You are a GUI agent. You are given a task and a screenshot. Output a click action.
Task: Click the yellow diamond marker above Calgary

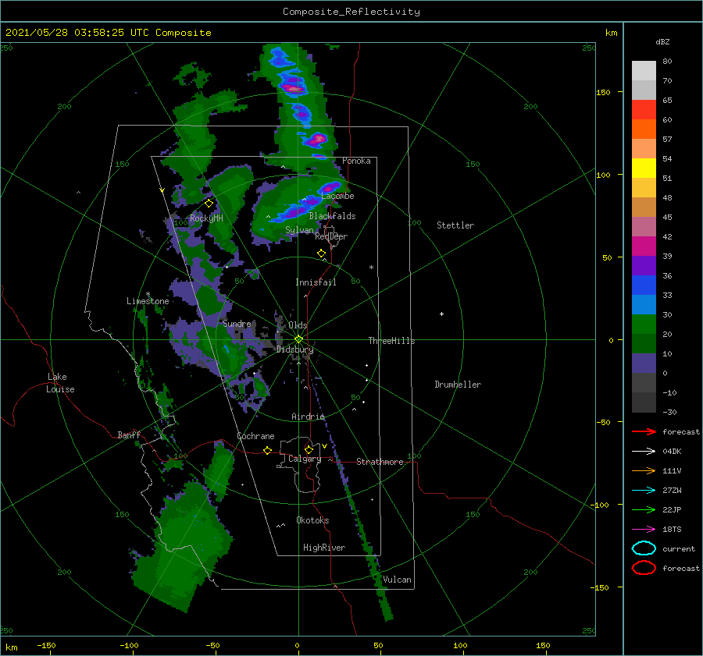point(309,449)
